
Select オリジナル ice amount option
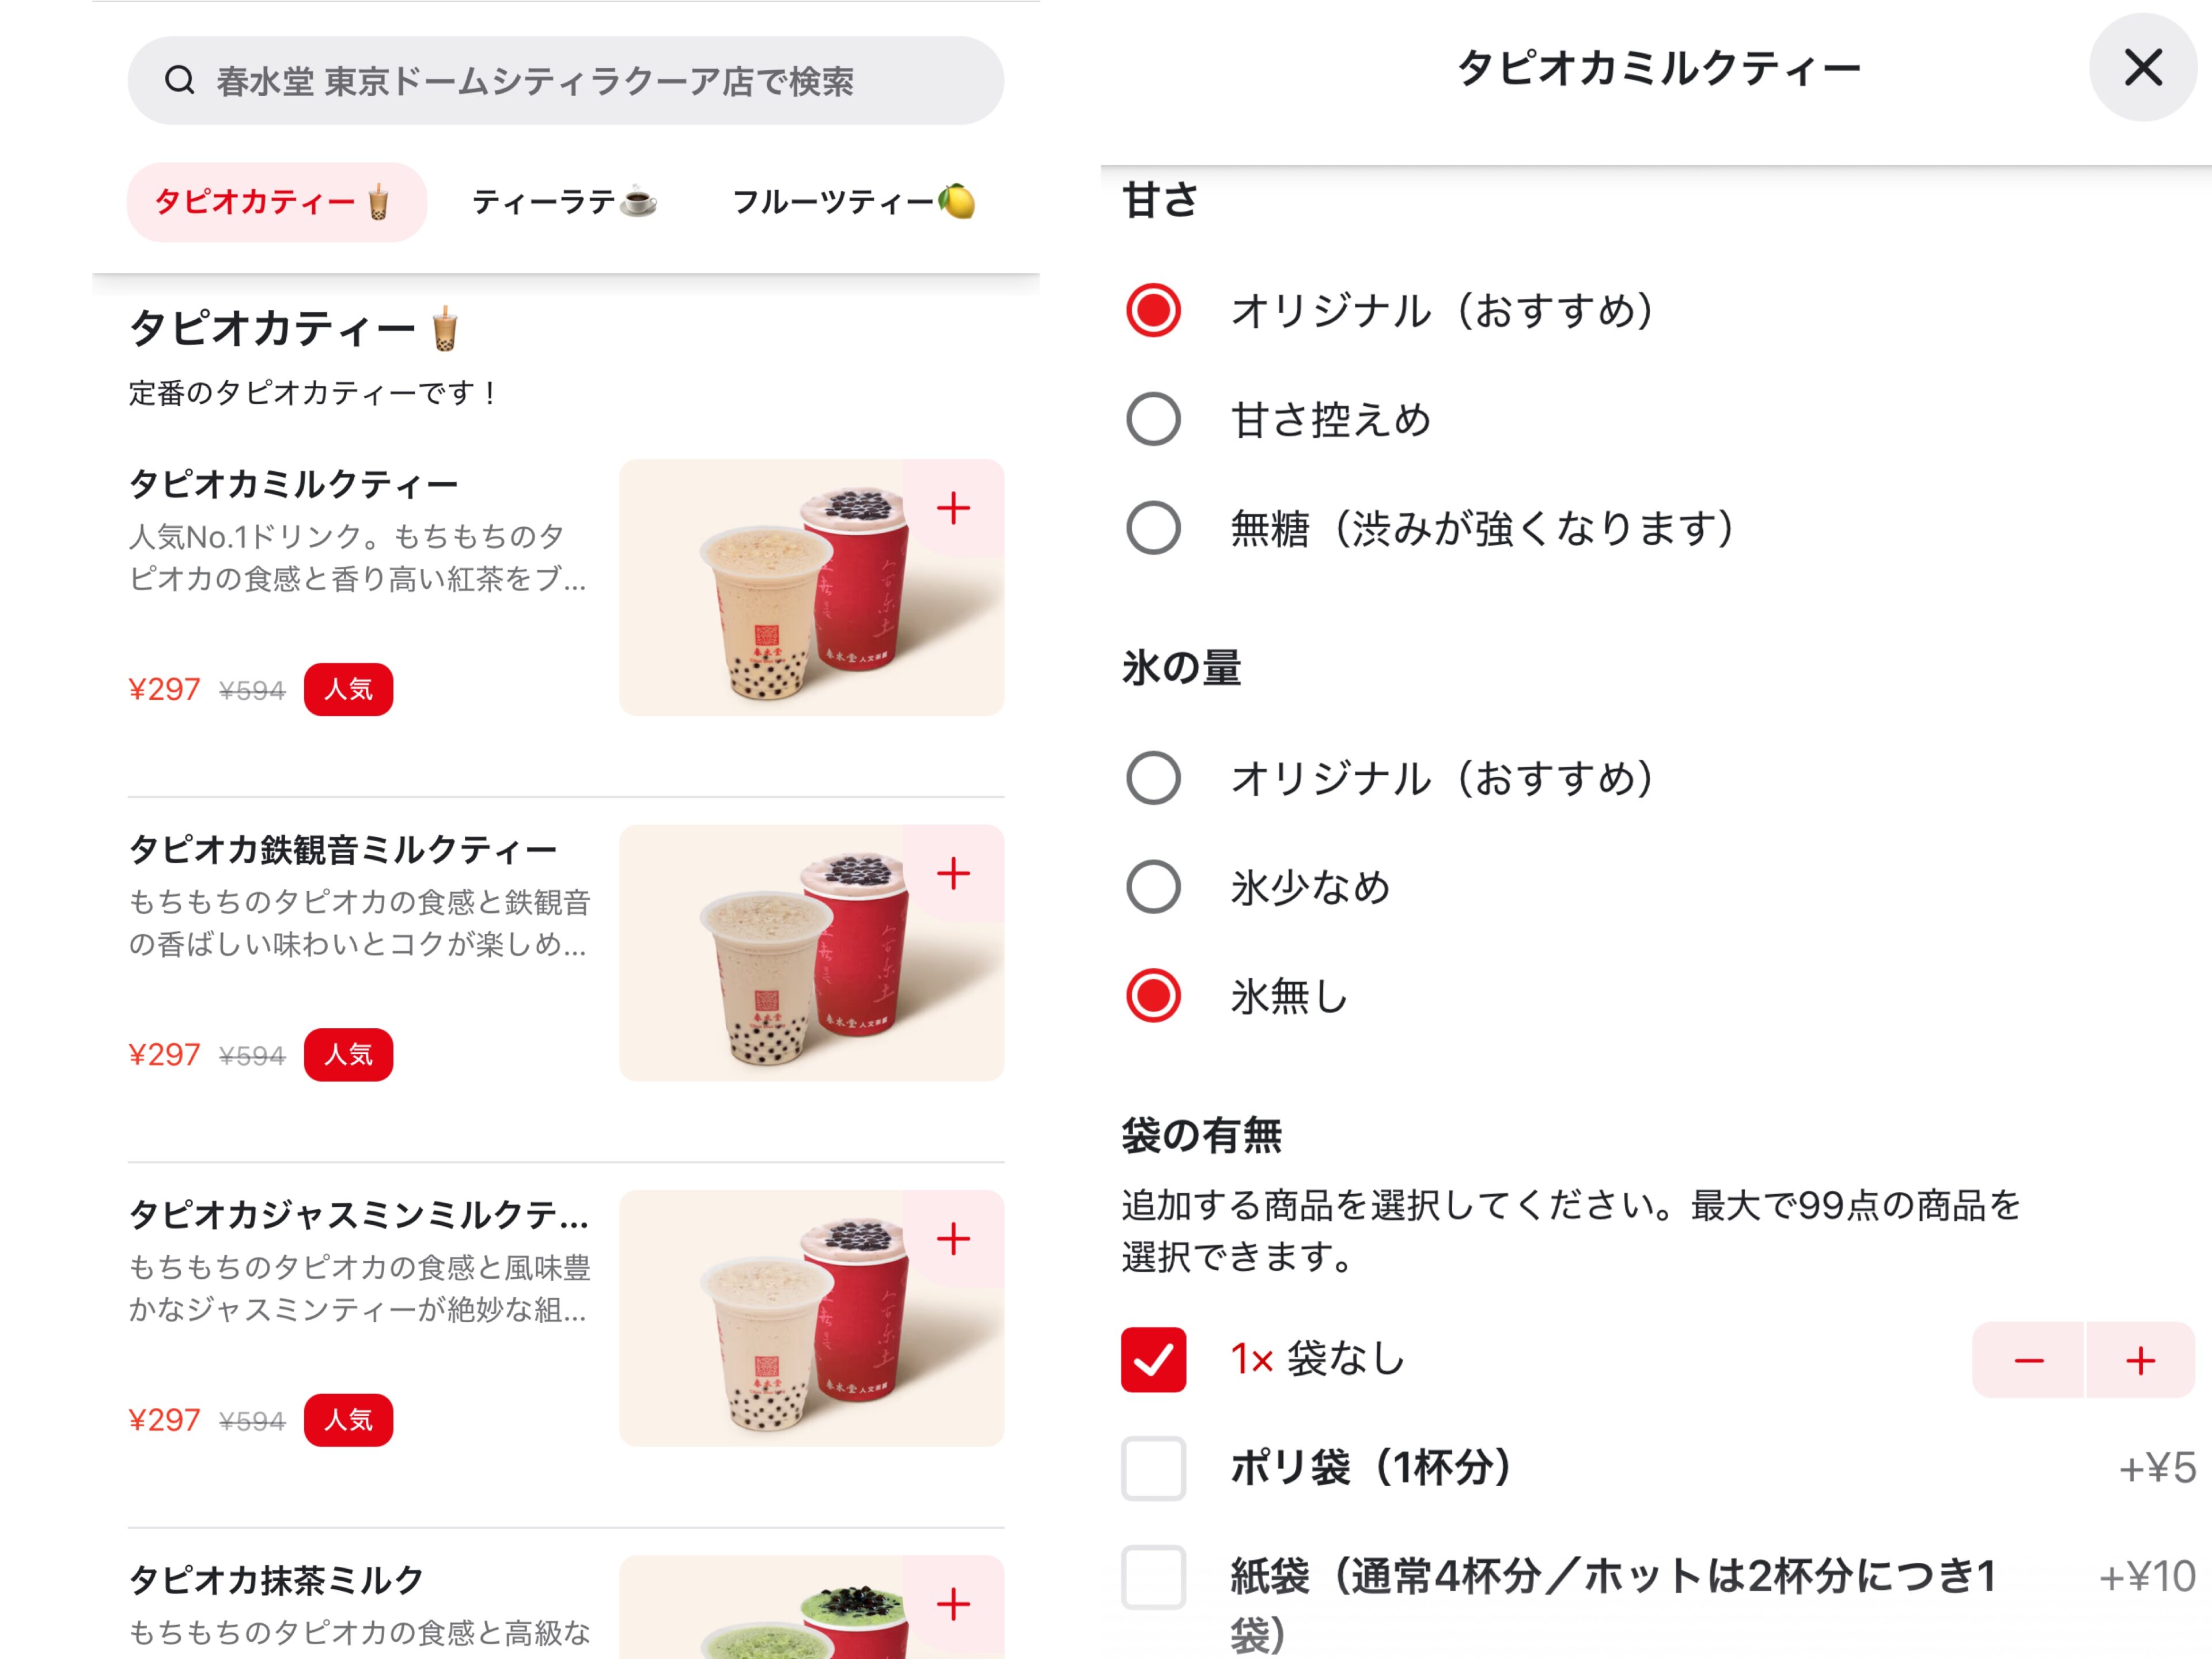click(1153, 778)
